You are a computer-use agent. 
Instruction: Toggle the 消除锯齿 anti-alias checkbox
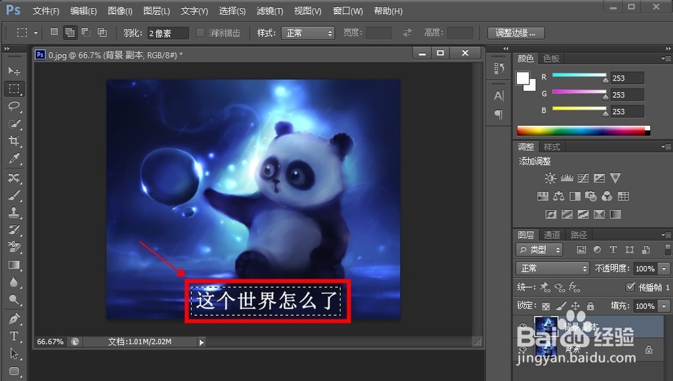pyautogui.click(x=200, y=33)
